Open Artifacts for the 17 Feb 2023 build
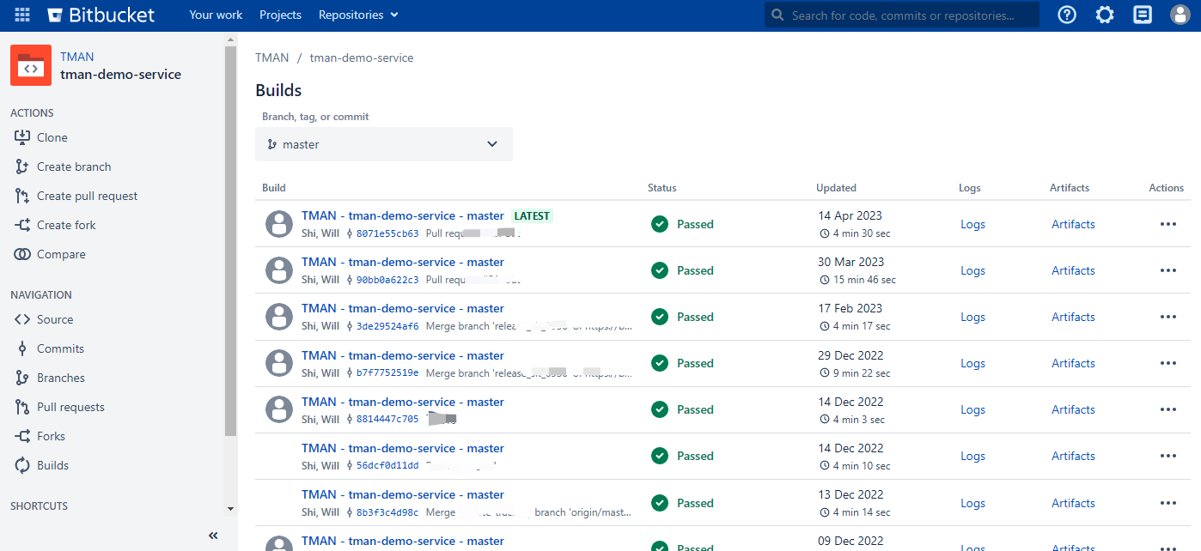The height and width of the screenshot is (551, 1201). 1073,317
